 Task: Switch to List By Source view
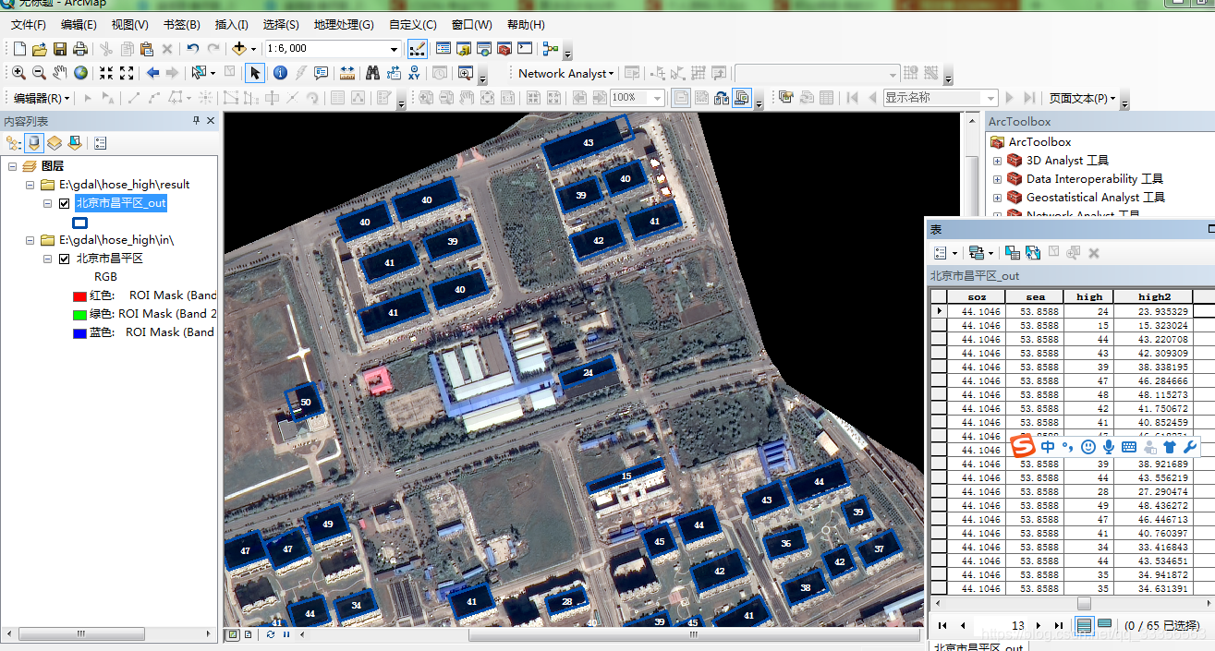[x=34, y=143]
